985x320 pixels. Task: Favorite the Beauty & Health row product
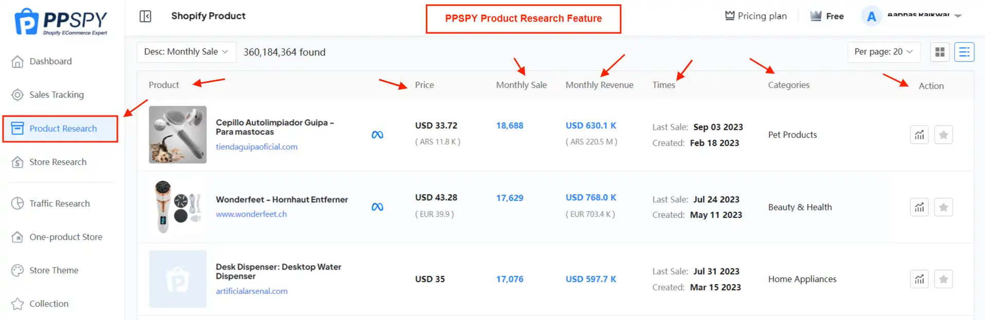(x=943, y=208)
